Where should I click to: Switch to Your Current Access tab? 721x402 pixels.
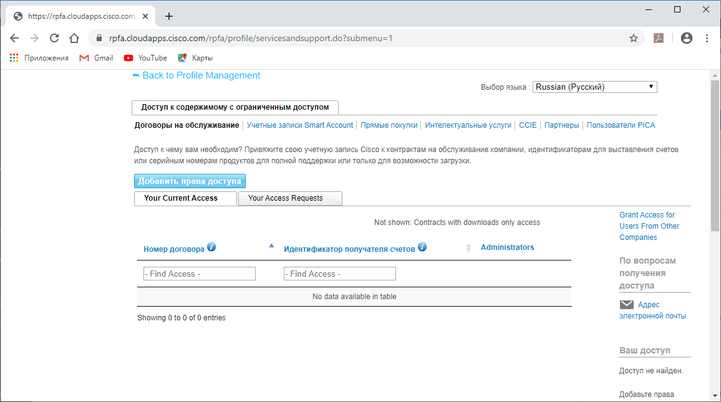coord(185,198)
